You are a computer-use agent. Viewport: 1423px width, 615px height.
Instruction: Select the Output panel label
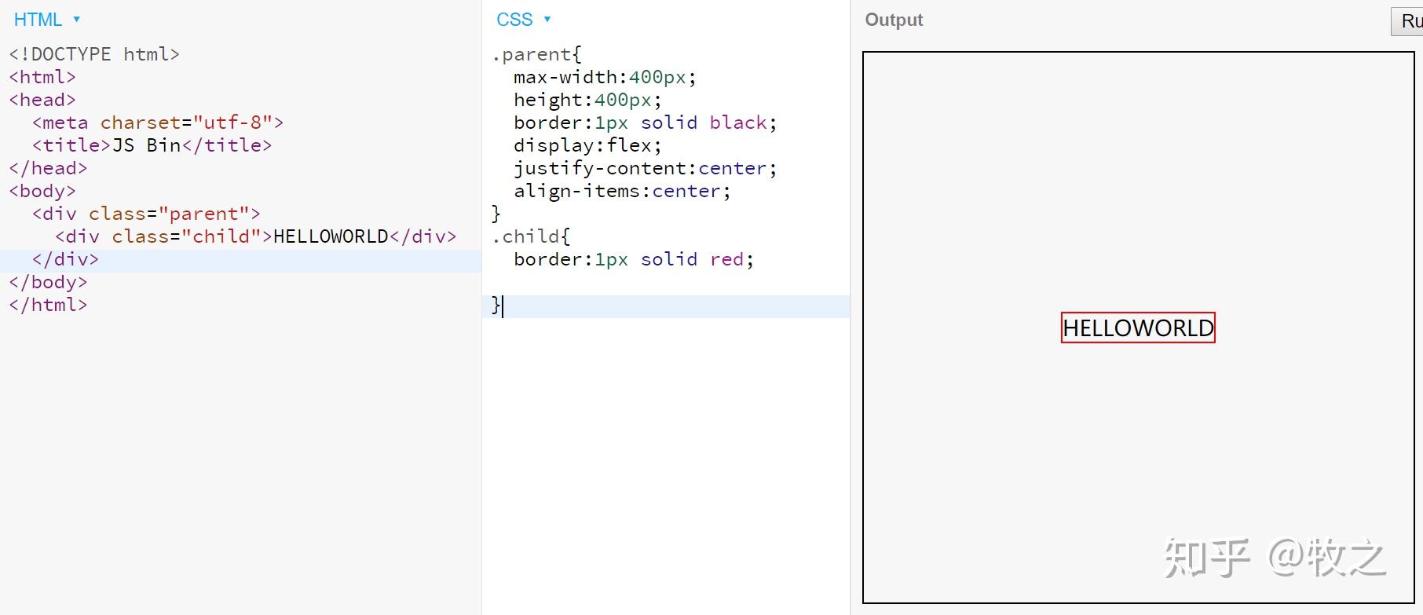pyautogui.click(x=894, y=20)
